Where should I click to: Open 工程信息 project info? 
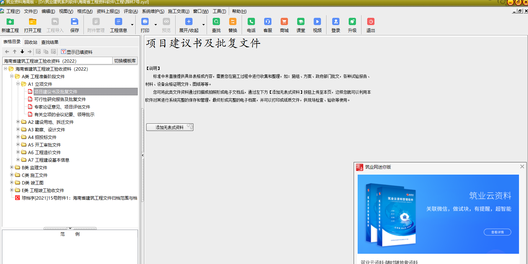pyautogui.click(x=118, y=22)
